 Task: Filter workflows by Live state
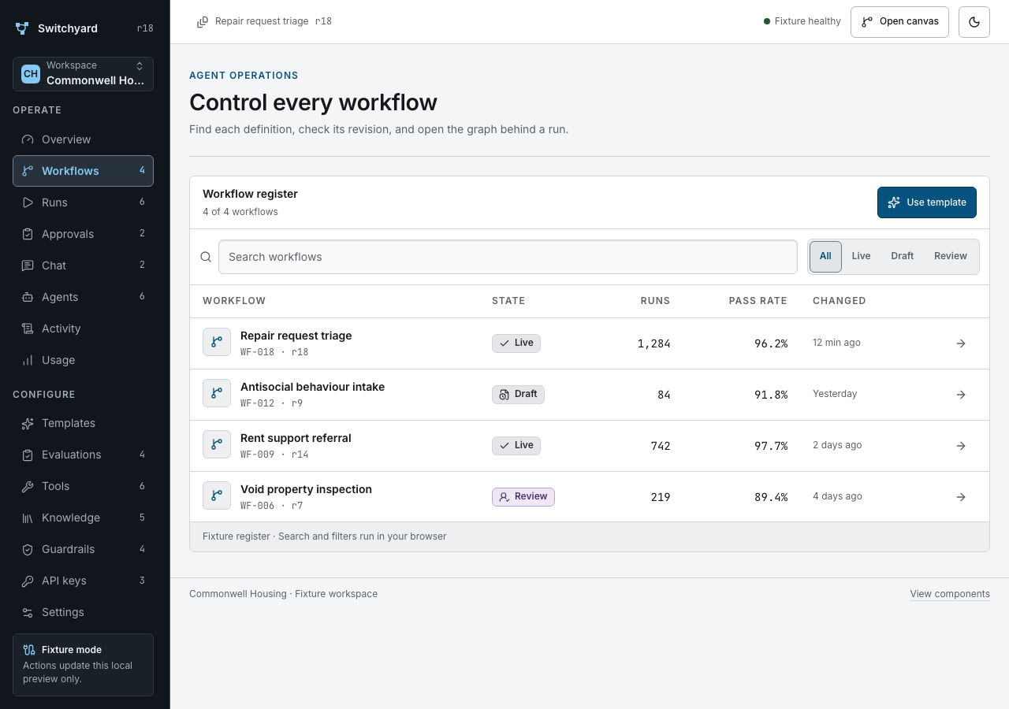(861, 257)
